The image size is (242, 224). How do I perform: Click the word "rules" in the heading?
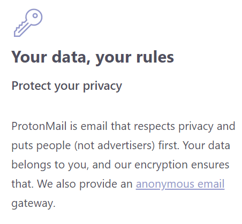pyautogui.click(x=155, y=57)
